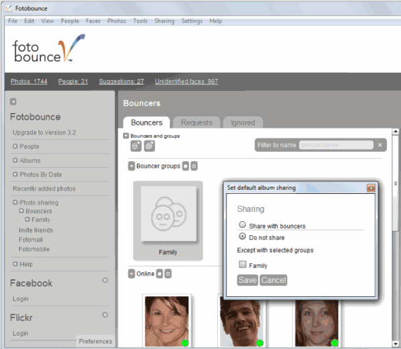Open the View menu

pyautogui.click(x=47, y=21)
